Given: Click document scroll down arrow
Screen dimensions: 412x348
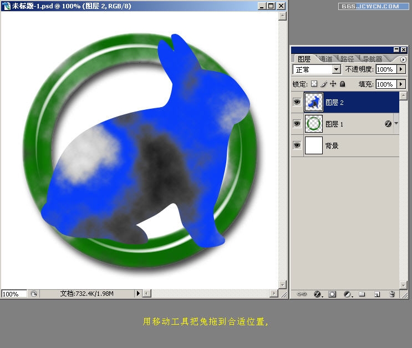Looking at the screenshot, I should (x=282, y=285).
